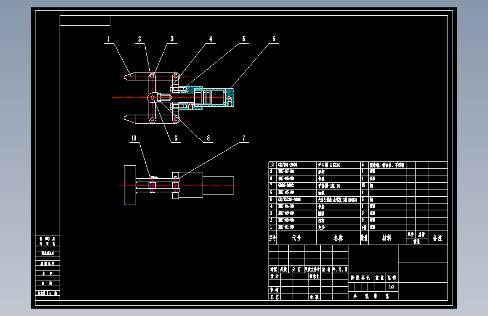Click the empty box at the sheet's top-left corner
488x316 pixels.
point(85,21)
